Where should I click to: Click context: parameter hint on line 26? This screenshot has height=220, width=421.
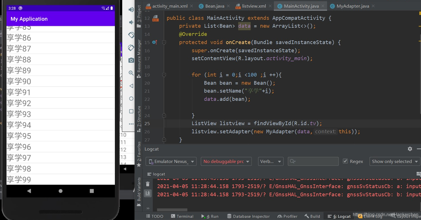tap(325, 132)
